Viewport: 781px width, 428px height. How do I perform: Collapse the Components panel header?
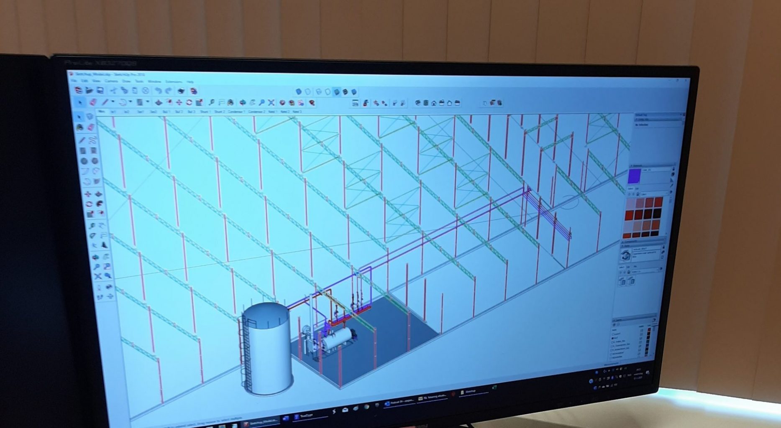[643, 242]
